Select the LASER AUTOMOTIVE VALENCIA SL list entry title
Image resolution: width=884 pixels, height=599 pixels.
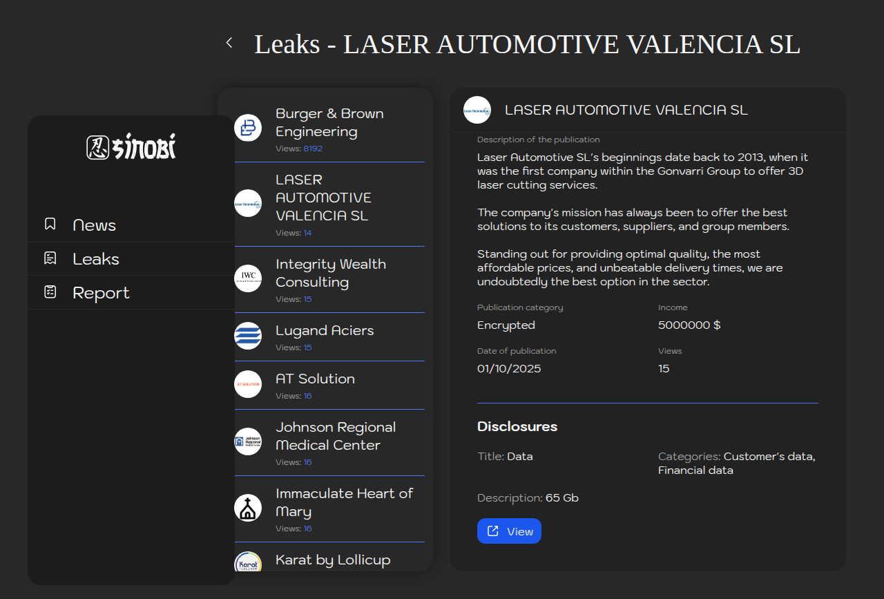coord(323,198)
